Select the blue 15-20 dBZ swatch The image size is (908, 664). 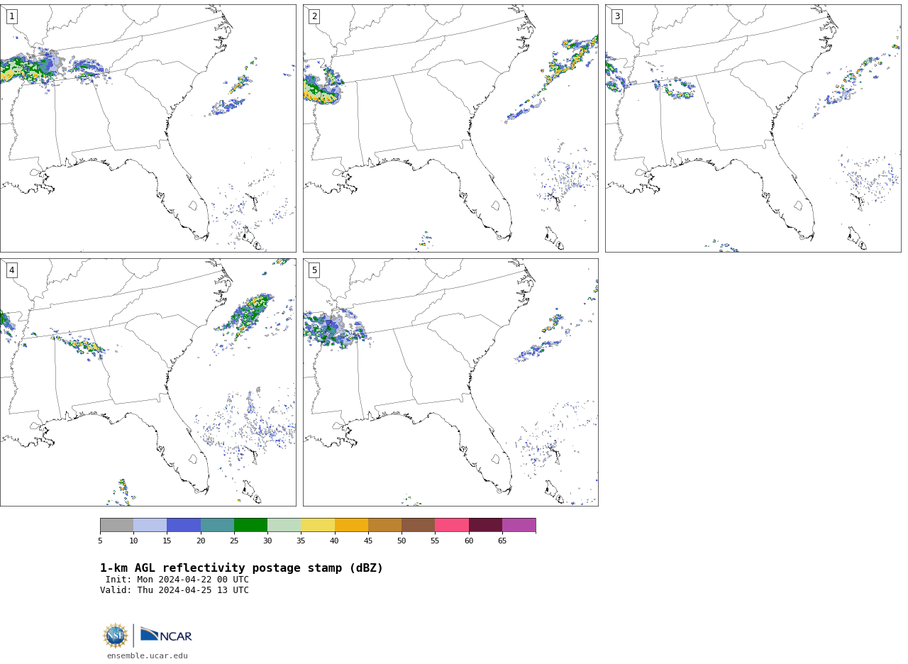pyautogui.click(x=184, y=525)
